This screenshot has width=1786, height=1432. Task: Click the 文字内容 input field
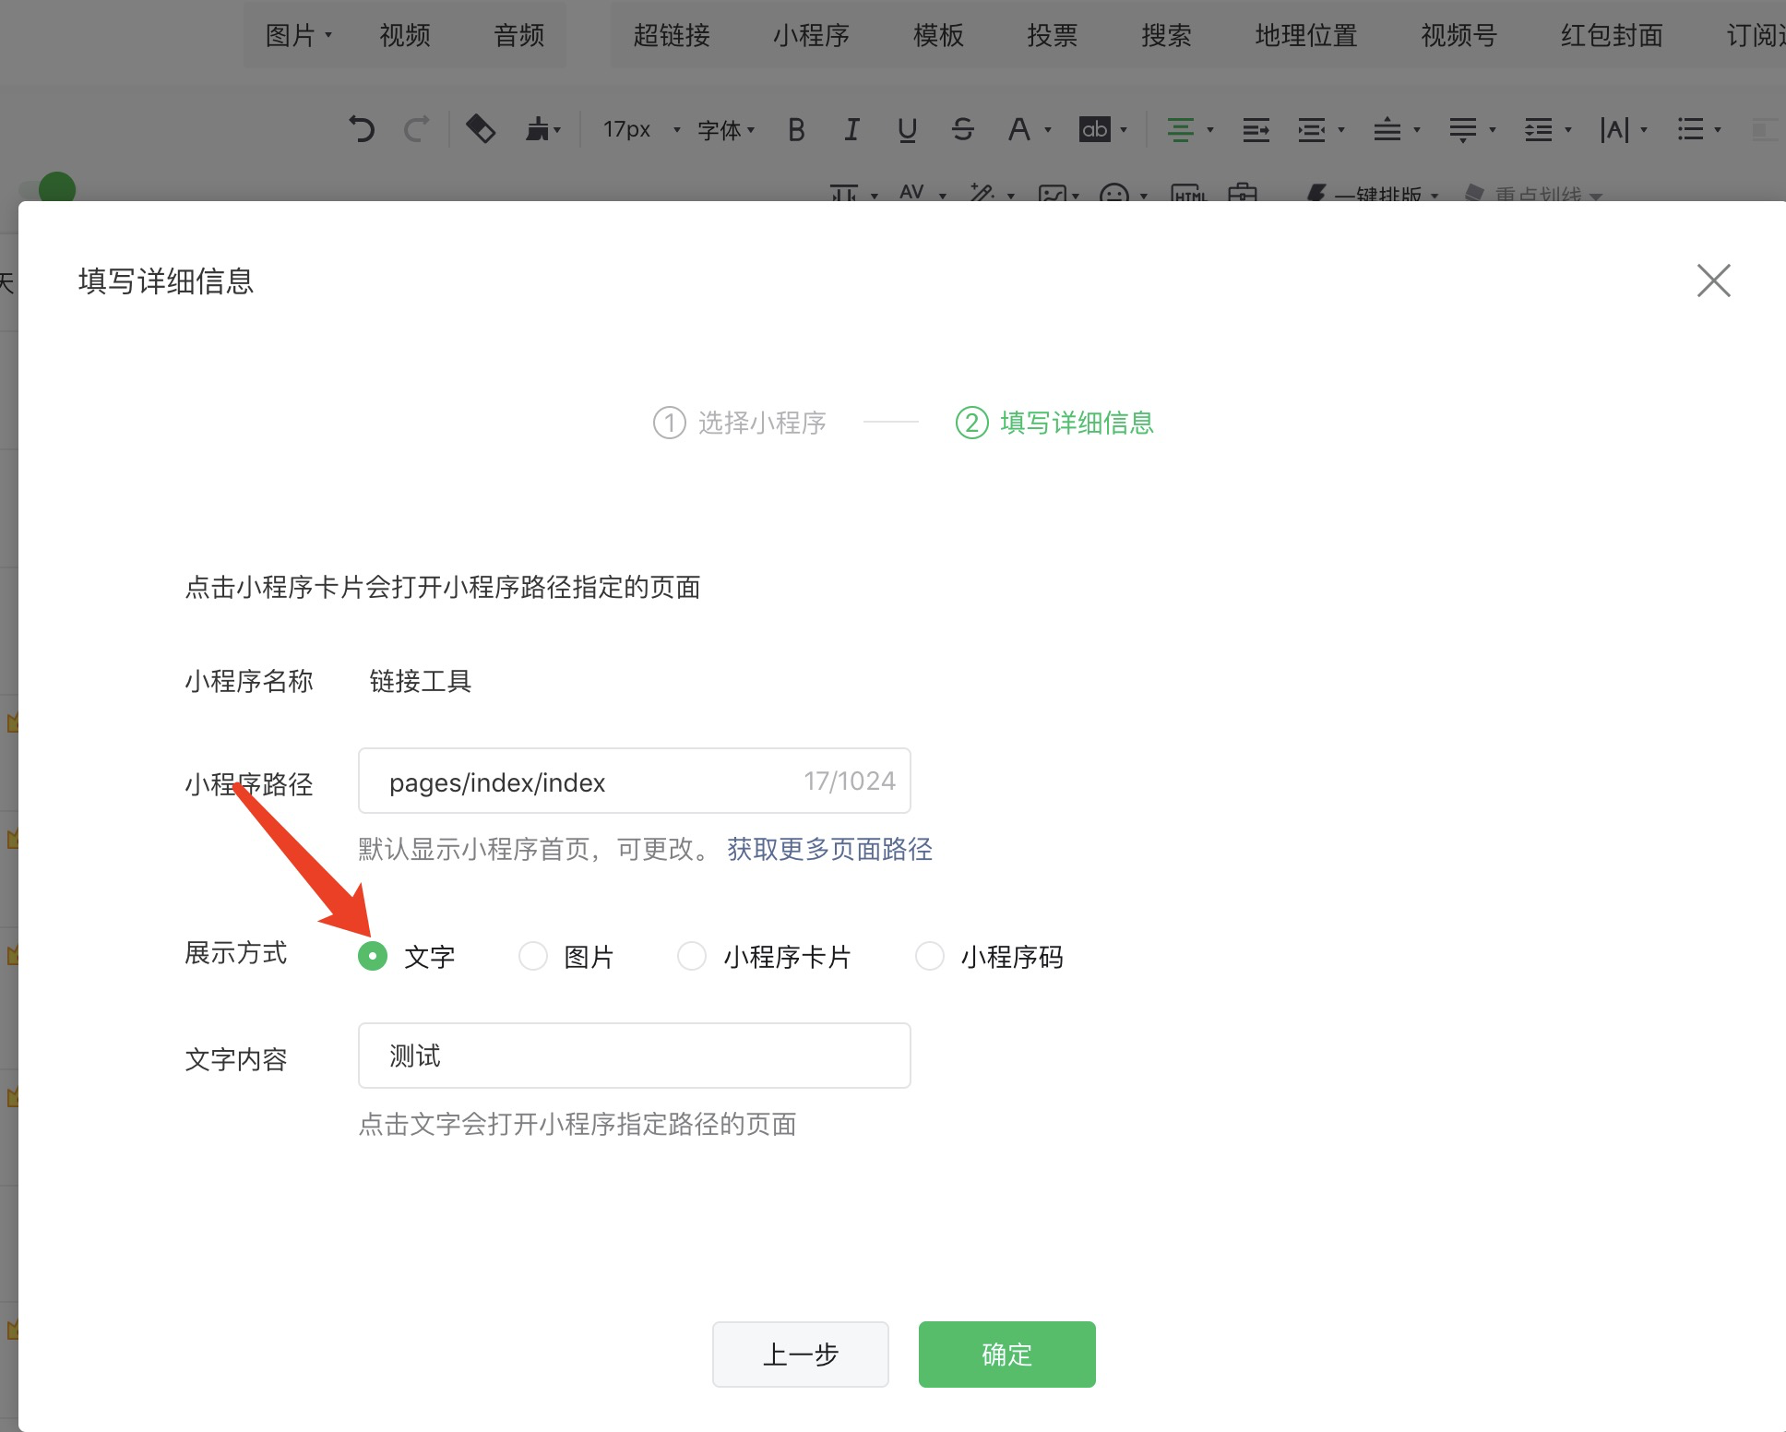tap(634, 1056)
